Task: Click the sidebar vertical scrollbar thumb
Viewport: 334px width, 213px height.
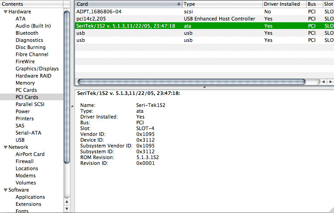Action: [x=67, y=87]
